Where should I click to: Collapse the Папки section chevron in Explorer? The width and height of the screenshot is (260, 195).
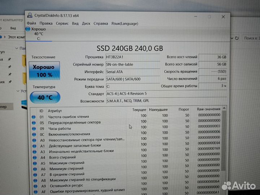pos(17,48)
